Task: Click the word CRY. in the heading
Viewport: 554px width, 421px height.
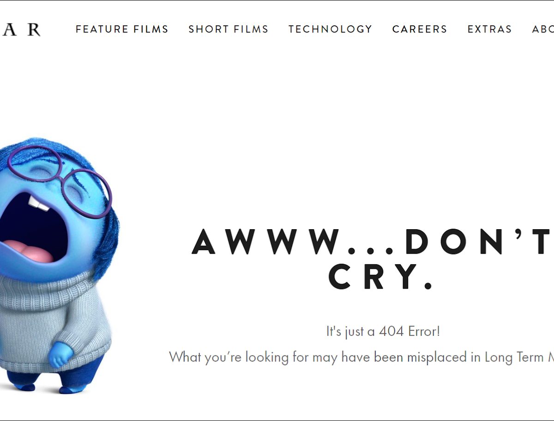Action: [x=381, y=276]
